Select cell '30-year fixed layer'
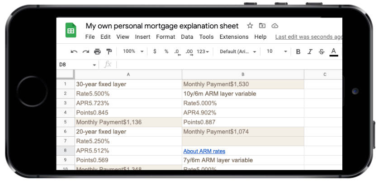The image size is (383, 184). coord(128,84)
